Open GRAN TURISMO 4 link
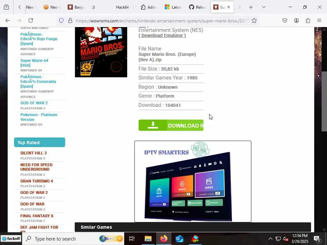 click(36, 181)
